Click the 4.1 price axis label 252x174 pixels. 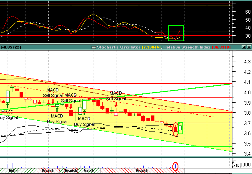(247, 82)
